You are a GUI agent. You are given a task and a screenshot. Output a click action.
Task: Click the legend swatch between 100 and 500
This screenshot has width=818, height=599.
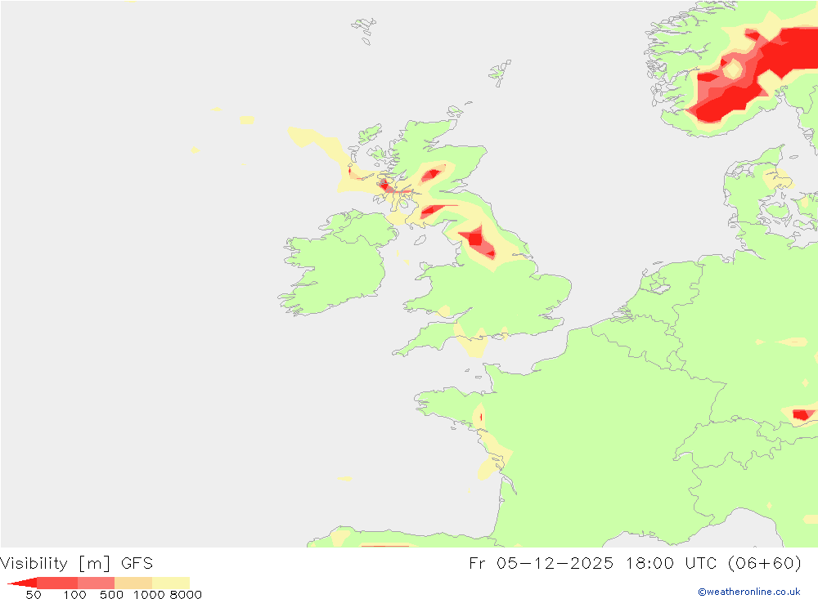tap(96, 583)
